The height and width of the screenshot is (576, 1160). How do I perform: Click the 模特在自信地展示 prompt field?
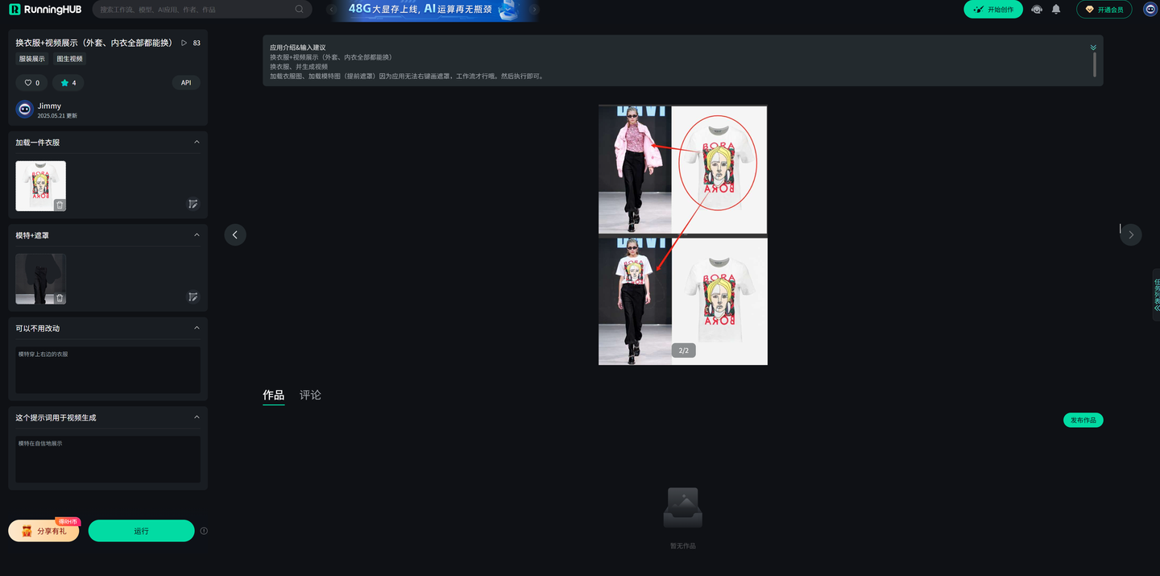point(108,459)
